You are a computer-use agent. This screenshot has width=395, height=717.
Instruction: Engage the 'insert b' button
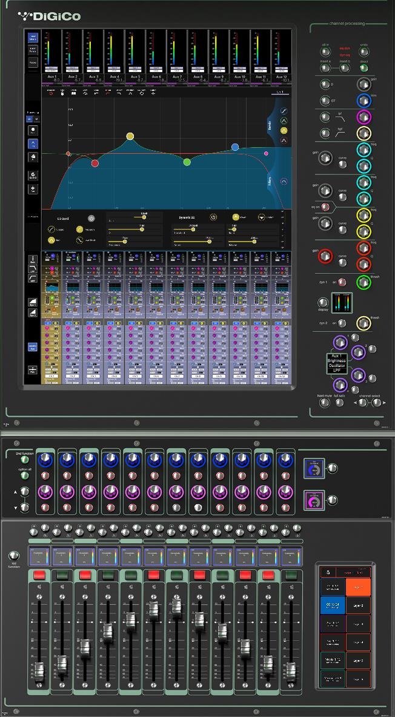click(345, 68)
